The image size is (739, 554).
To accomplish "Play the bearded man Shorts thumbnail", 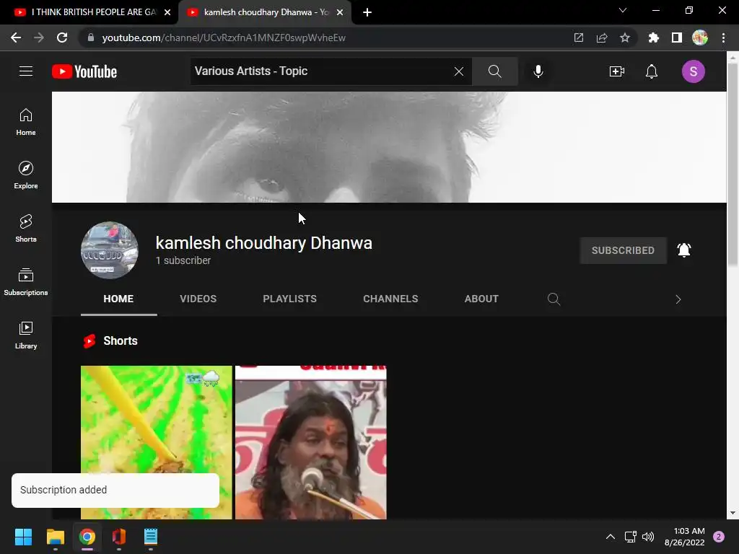I will [310, 442].
